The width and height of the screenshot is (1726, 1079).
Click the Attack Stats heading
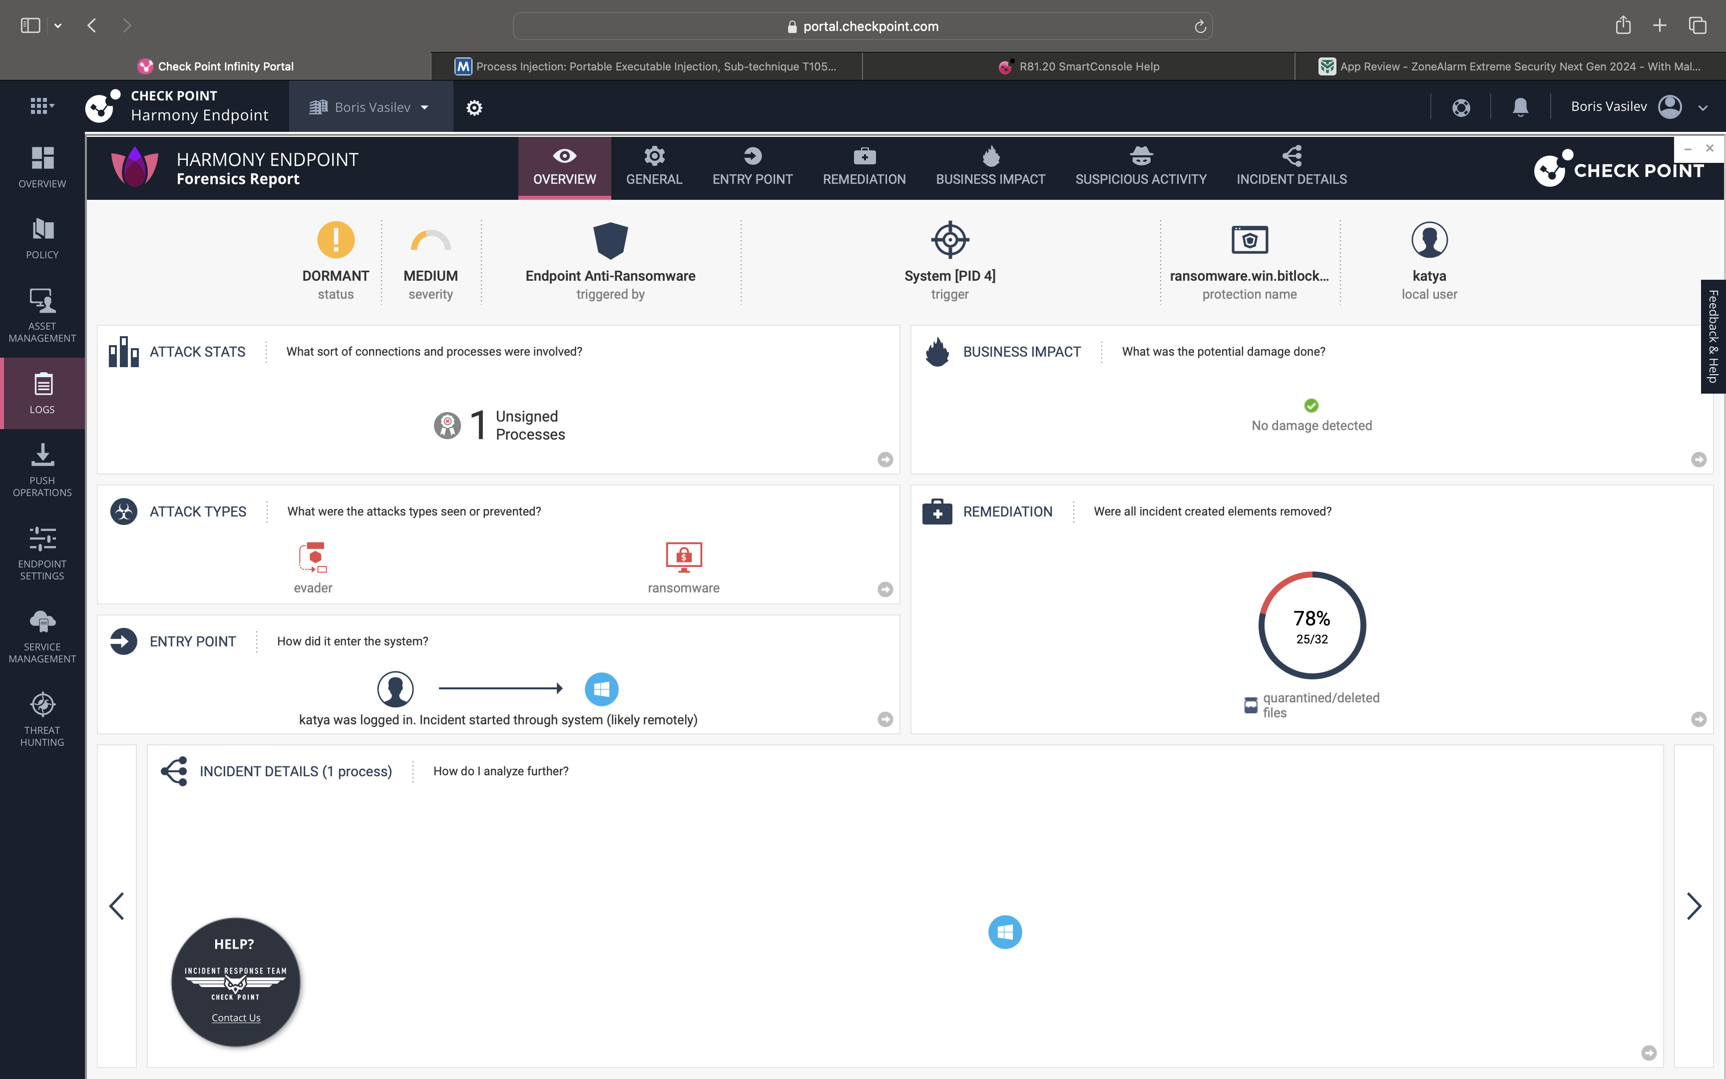[x=198, y=352]
